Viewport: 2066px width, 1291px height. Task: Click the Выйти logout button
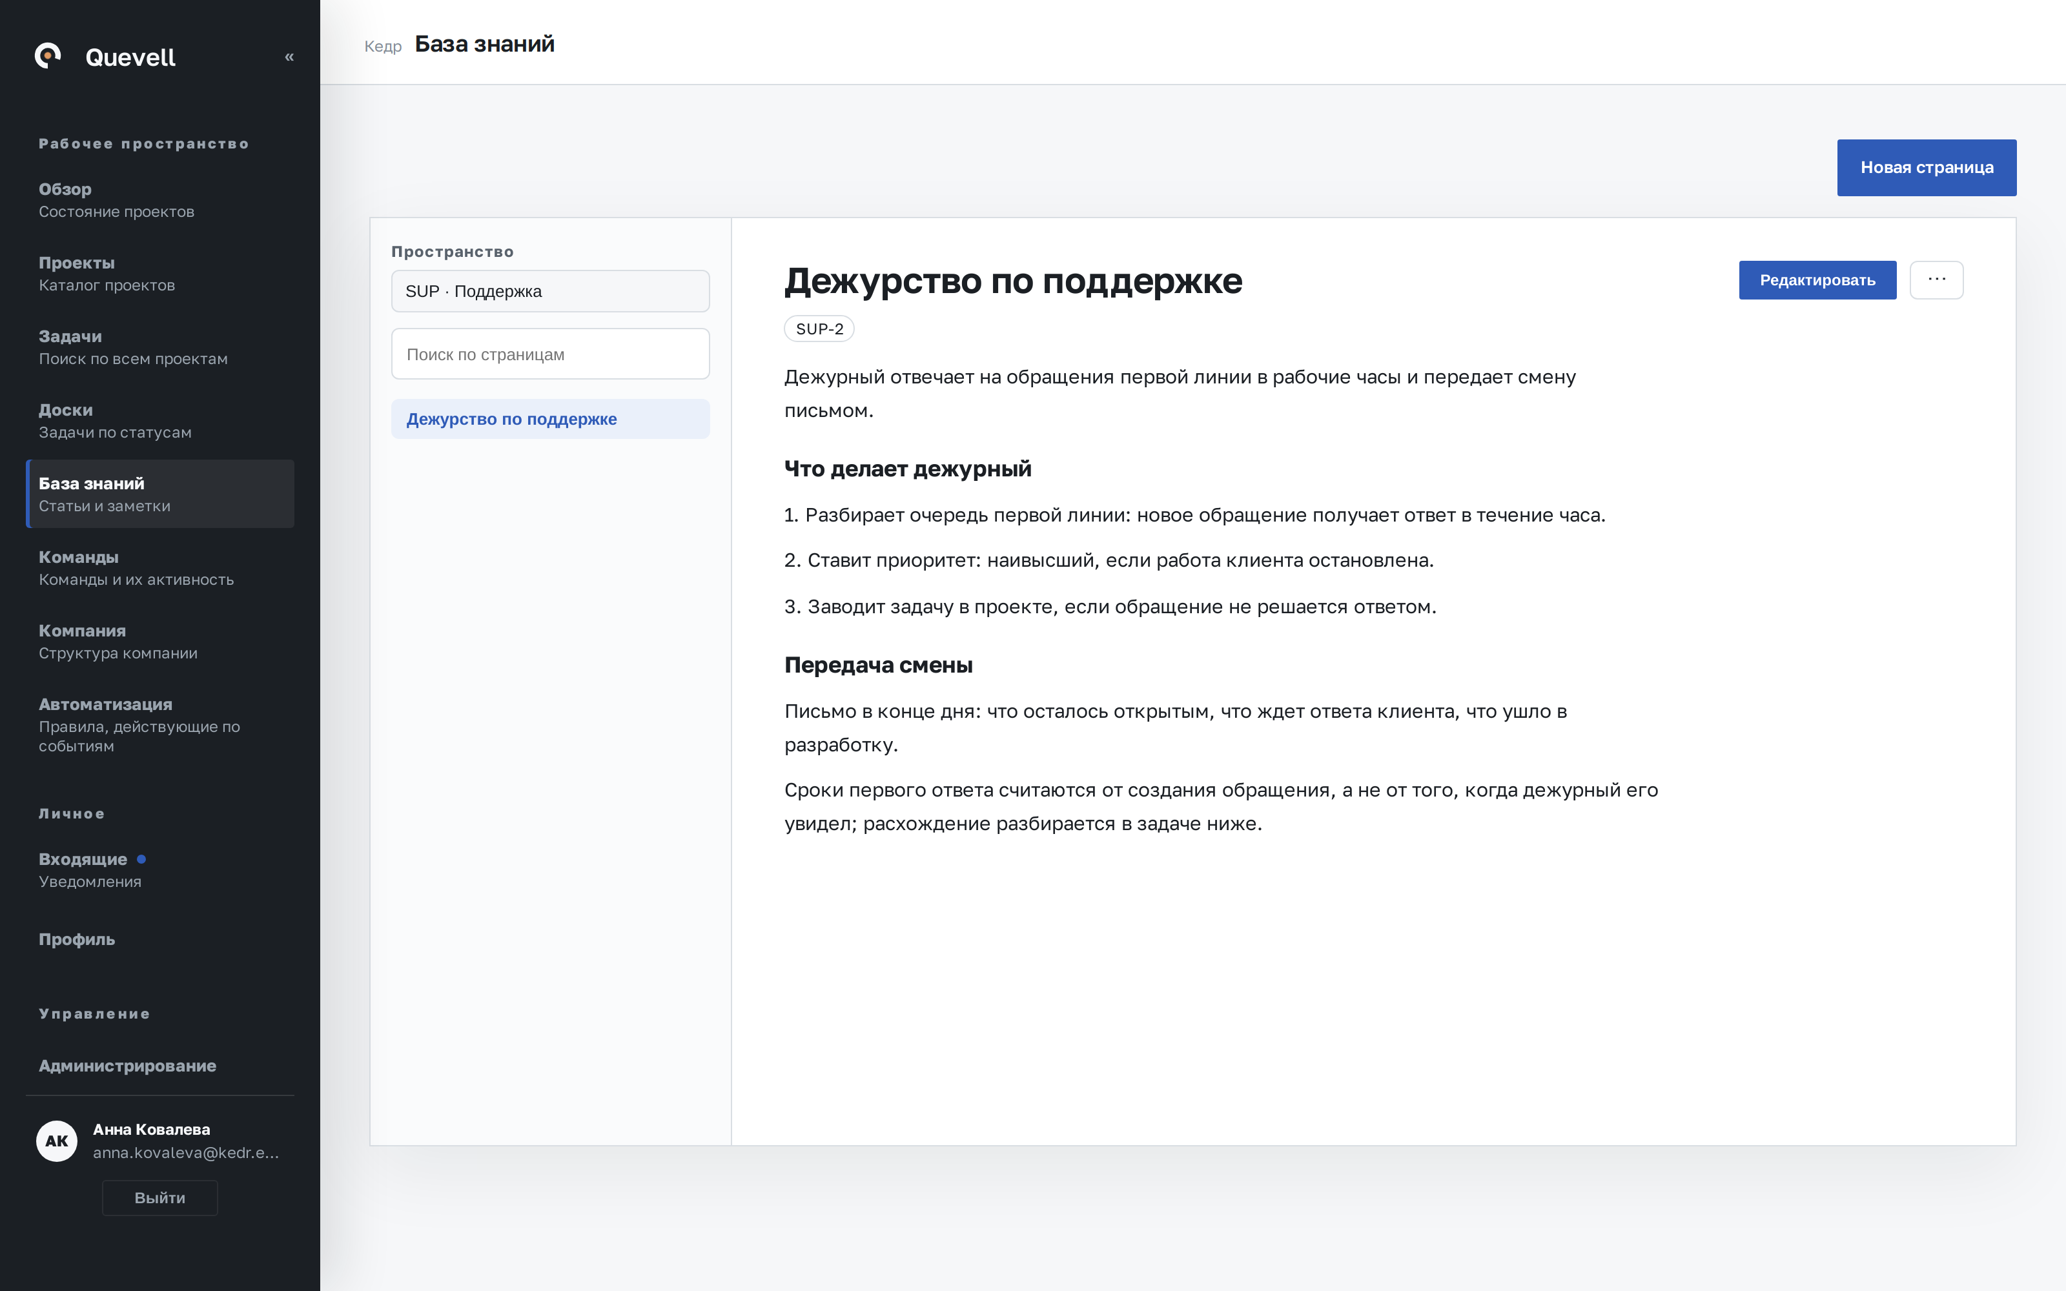tap(159, 1197)
